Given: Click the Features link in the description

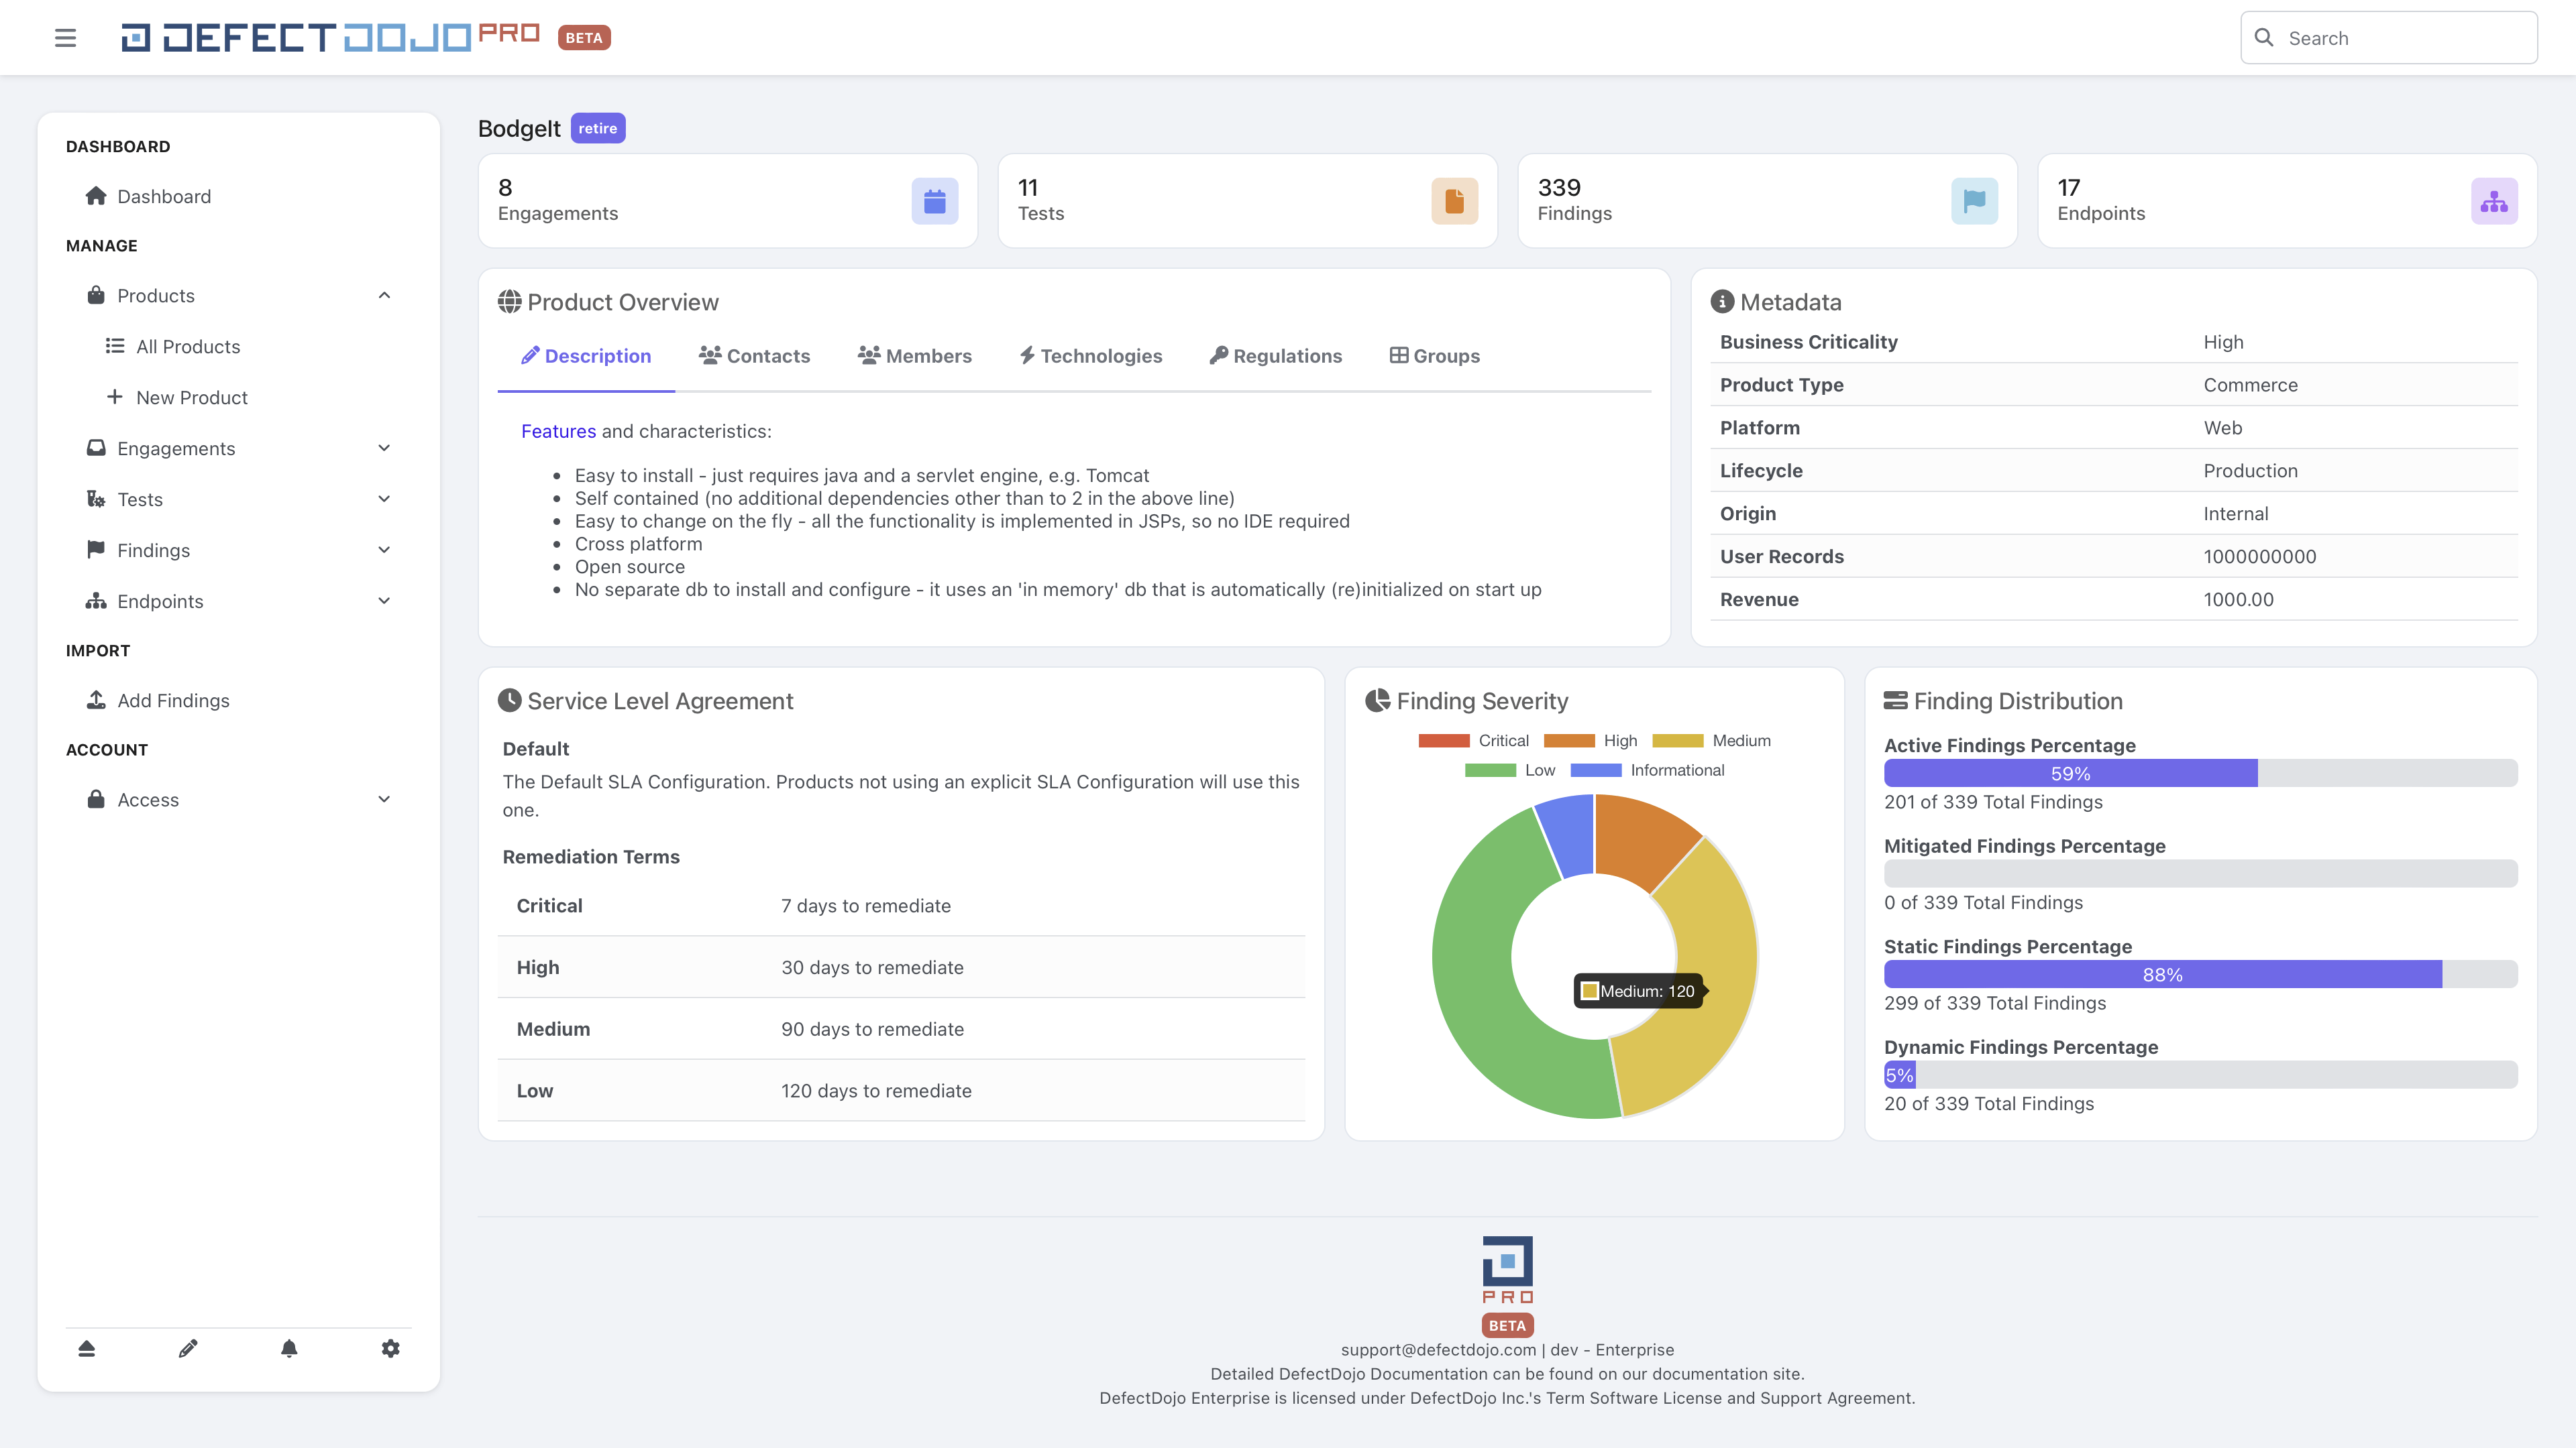Looking at the screenshot, I should 557,430.
